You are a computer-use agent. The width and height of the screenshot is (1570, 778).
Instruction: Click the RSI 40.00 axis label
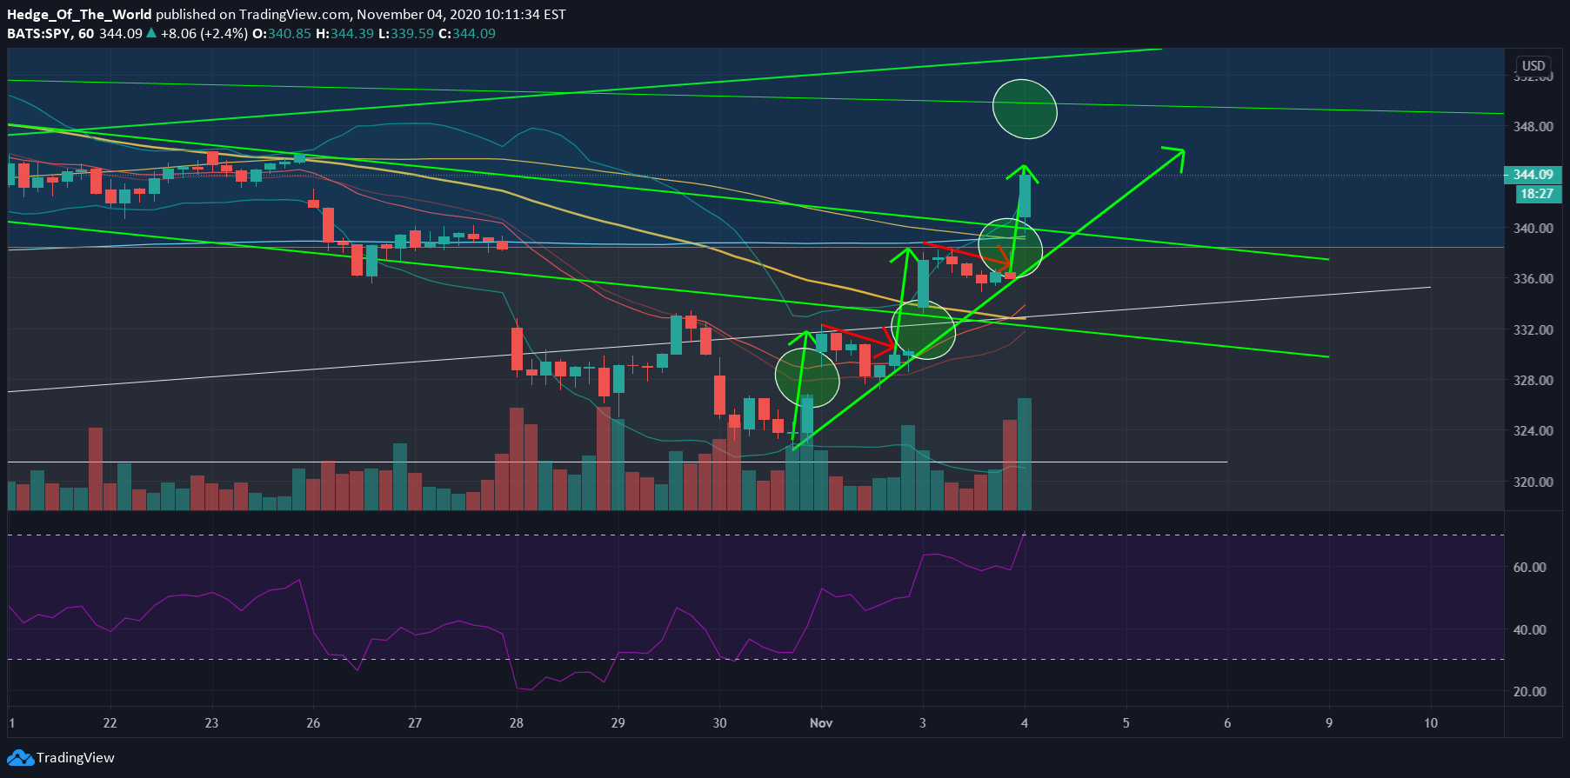tap(1530, 630)
